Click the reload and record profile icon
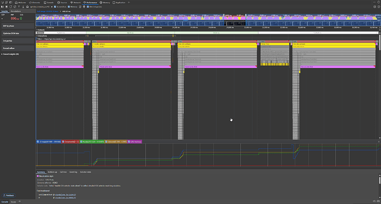Screen dimensions: 381x204 (10, 7)
